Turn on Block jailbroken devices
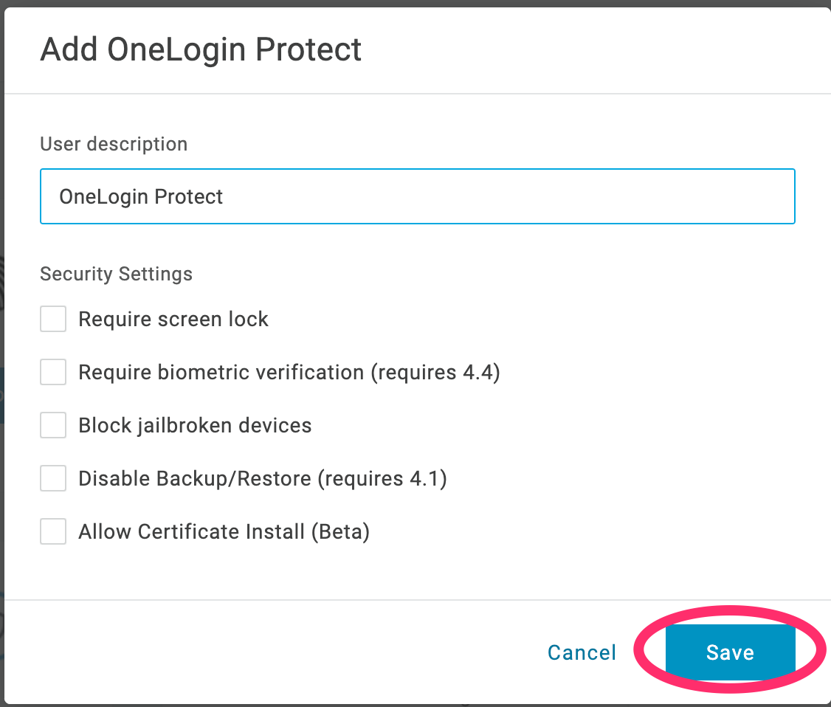The image size is (831, 707). [52, 425]
